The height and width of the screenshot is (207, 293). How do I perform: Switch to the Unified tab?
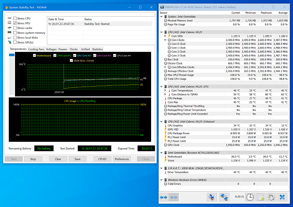[x=85, y=49]
